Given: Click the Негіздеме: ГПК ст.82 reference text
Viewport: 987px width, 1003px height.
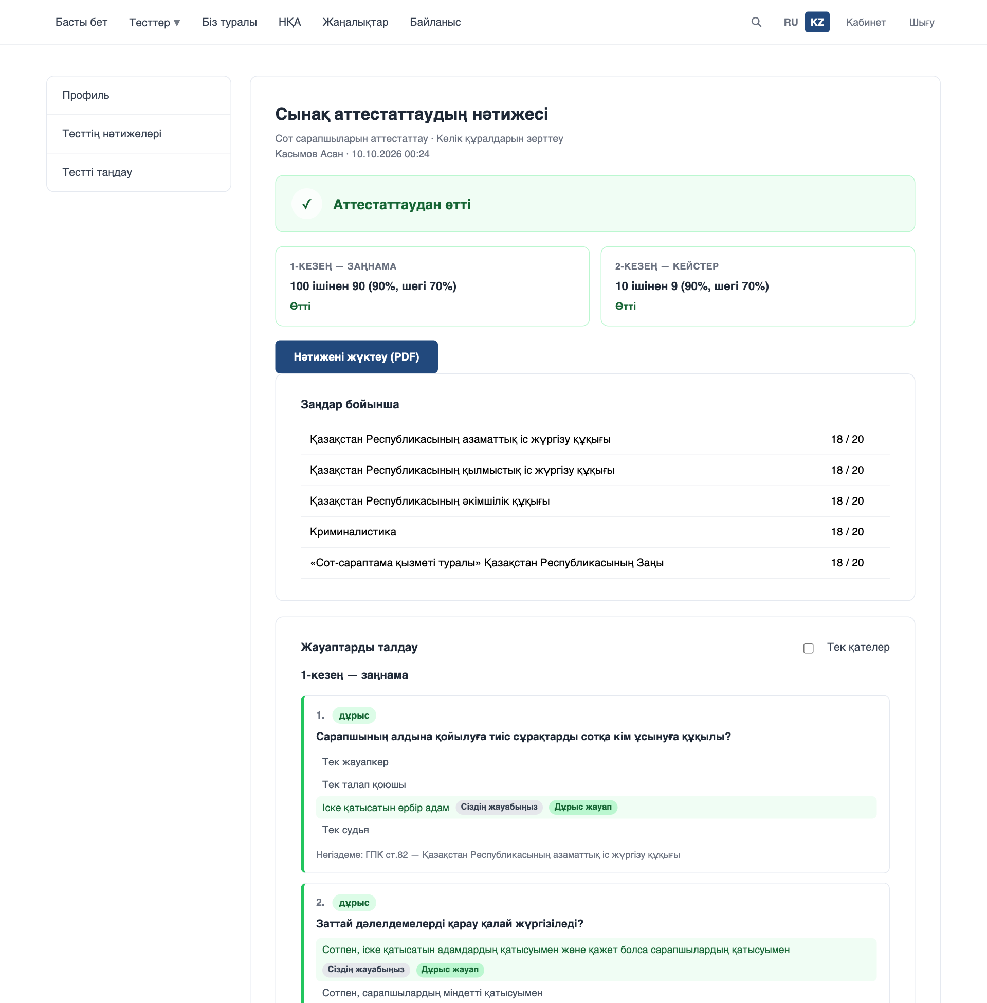Looking at the screenshot, I should (x=497, y=855).
